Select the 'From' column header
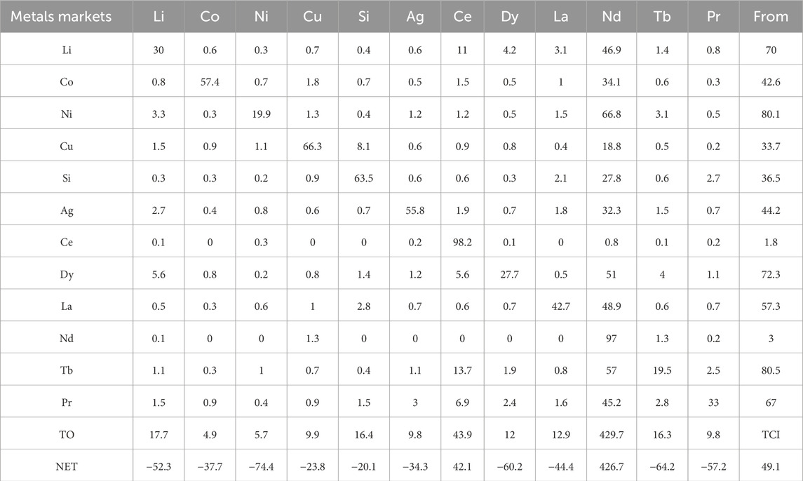 pos(770,16)
